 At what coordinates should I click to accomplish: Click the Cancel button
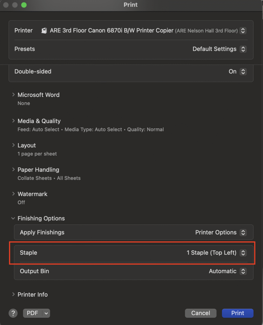click(x=200, y=313)
